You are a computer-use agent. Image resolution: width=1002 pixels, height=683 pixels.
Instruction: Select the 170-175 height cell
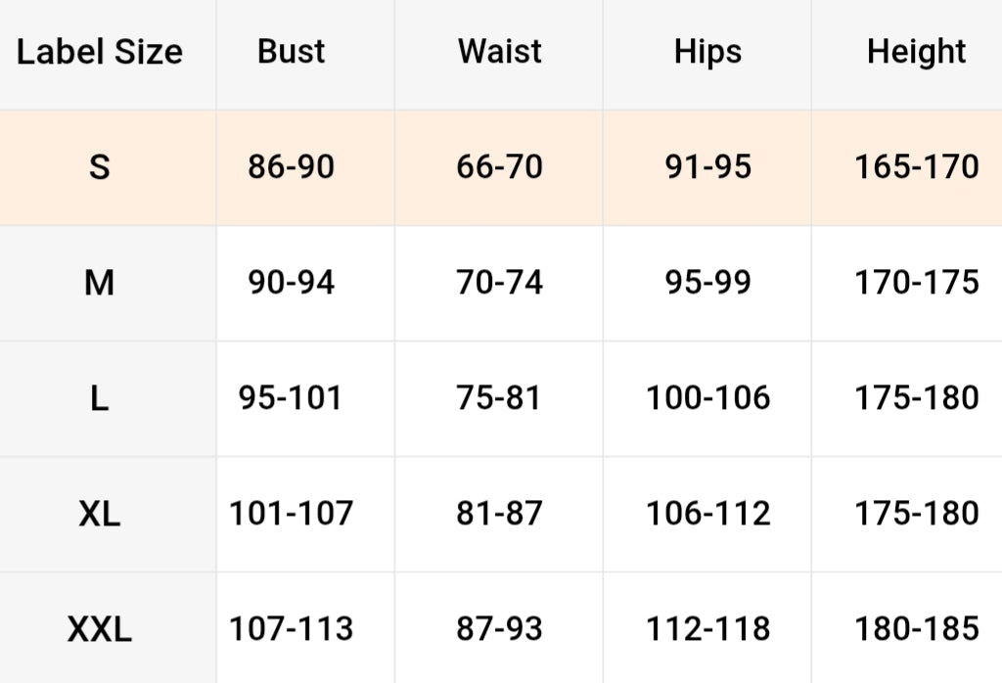916,283
